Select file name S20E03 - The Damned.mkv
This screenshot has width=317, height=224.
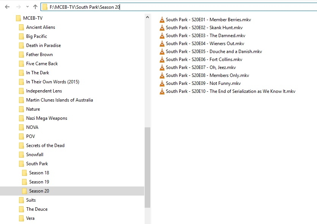[x=206, y=36]
